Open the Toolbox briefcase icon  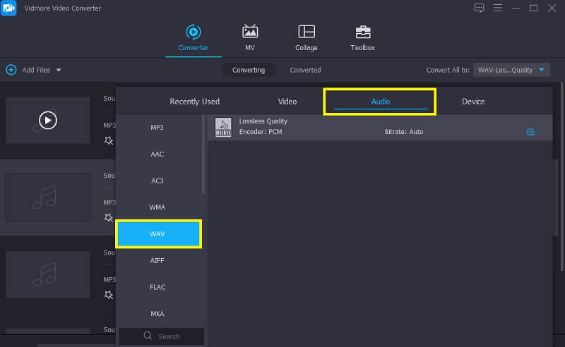tap(362, 32)
